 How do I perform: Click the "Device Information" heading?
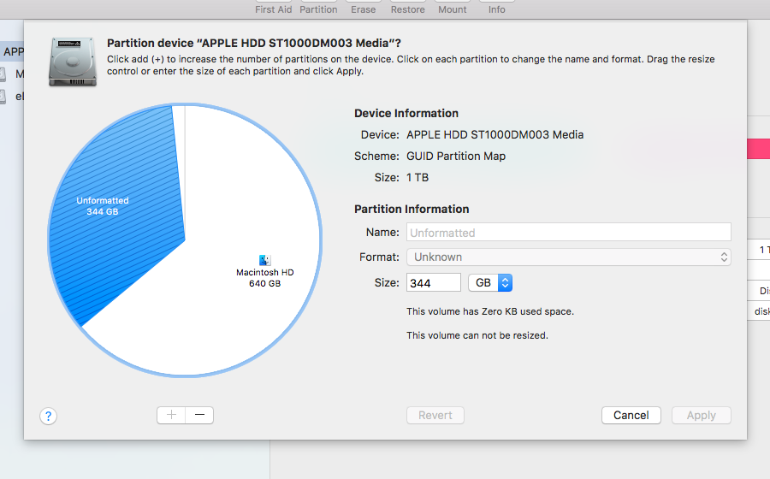click(406, 114)
